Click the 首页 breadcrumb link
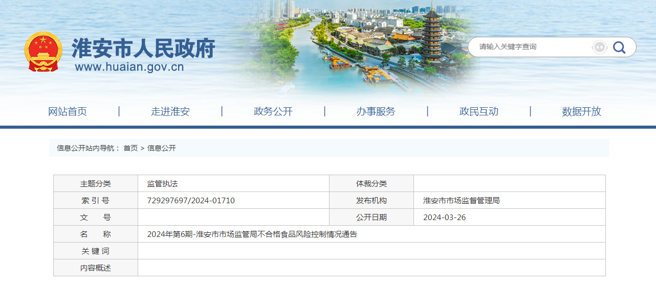The image size is (656, 288). pyautogui.click(x=130, y=148)
